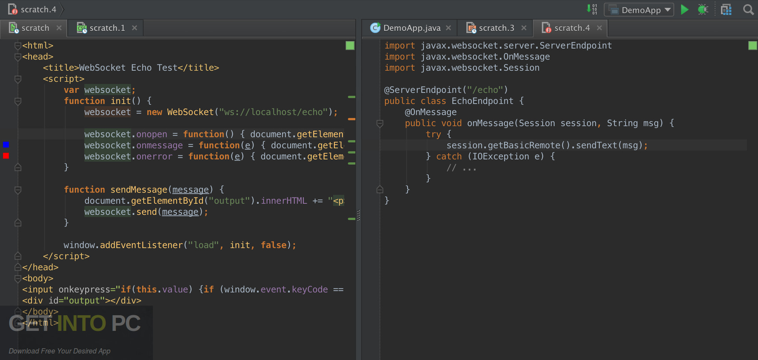Collapse the <html> tag fold
The image size is (758, 360).
point(18,46)
